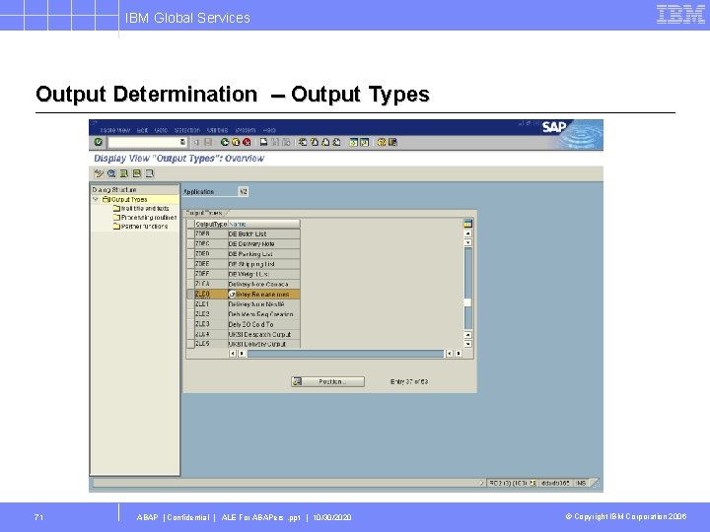The width and height of the screenshot is (710, 532).
Task: Click the Print icon in toolbar
Action: 263,142
